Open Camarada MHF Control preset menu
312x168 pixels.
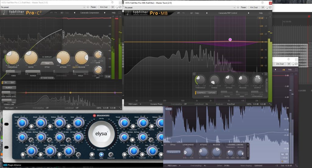click(x=228, y=13)
